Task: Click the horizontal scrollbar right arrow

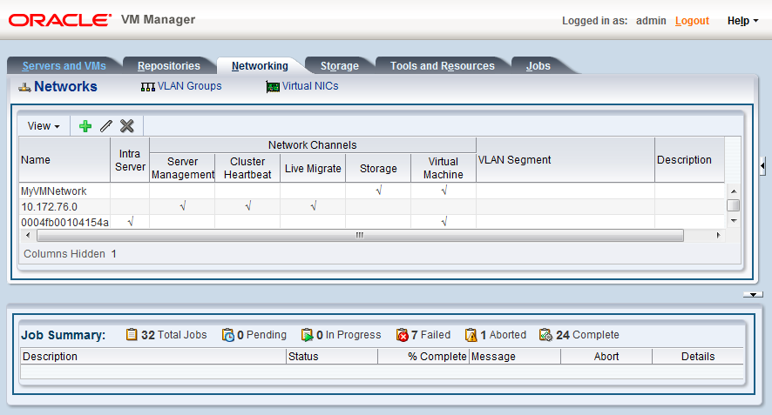Action: tap(718, 235)
